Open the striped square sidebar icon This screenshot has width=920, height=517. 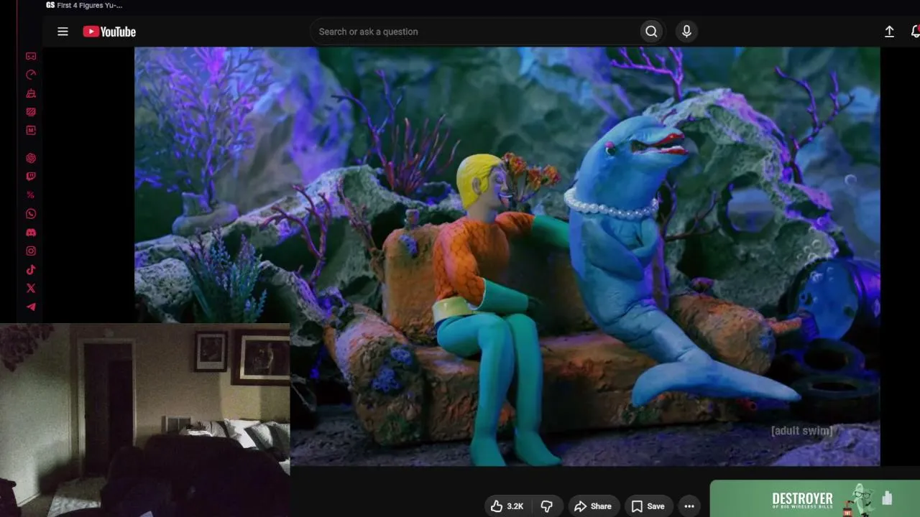(x=31, y=112)
